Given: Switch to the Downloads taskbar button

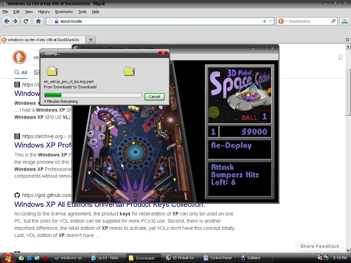Looking at the screenshot, I should [x=143, y=258].
